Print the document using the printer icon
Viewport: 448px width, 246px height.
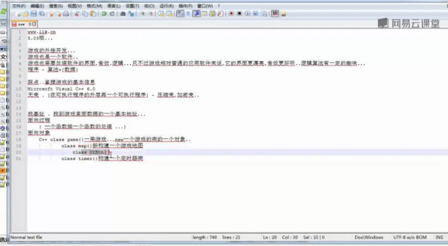pos(66,13)
